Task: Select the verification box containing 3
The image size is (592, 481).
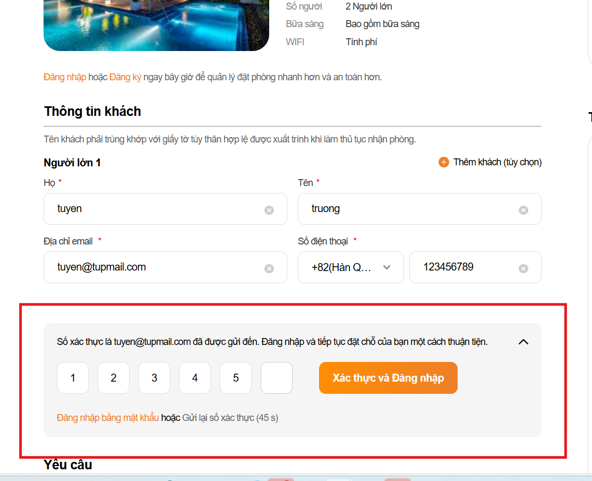Action: point(155,378)
